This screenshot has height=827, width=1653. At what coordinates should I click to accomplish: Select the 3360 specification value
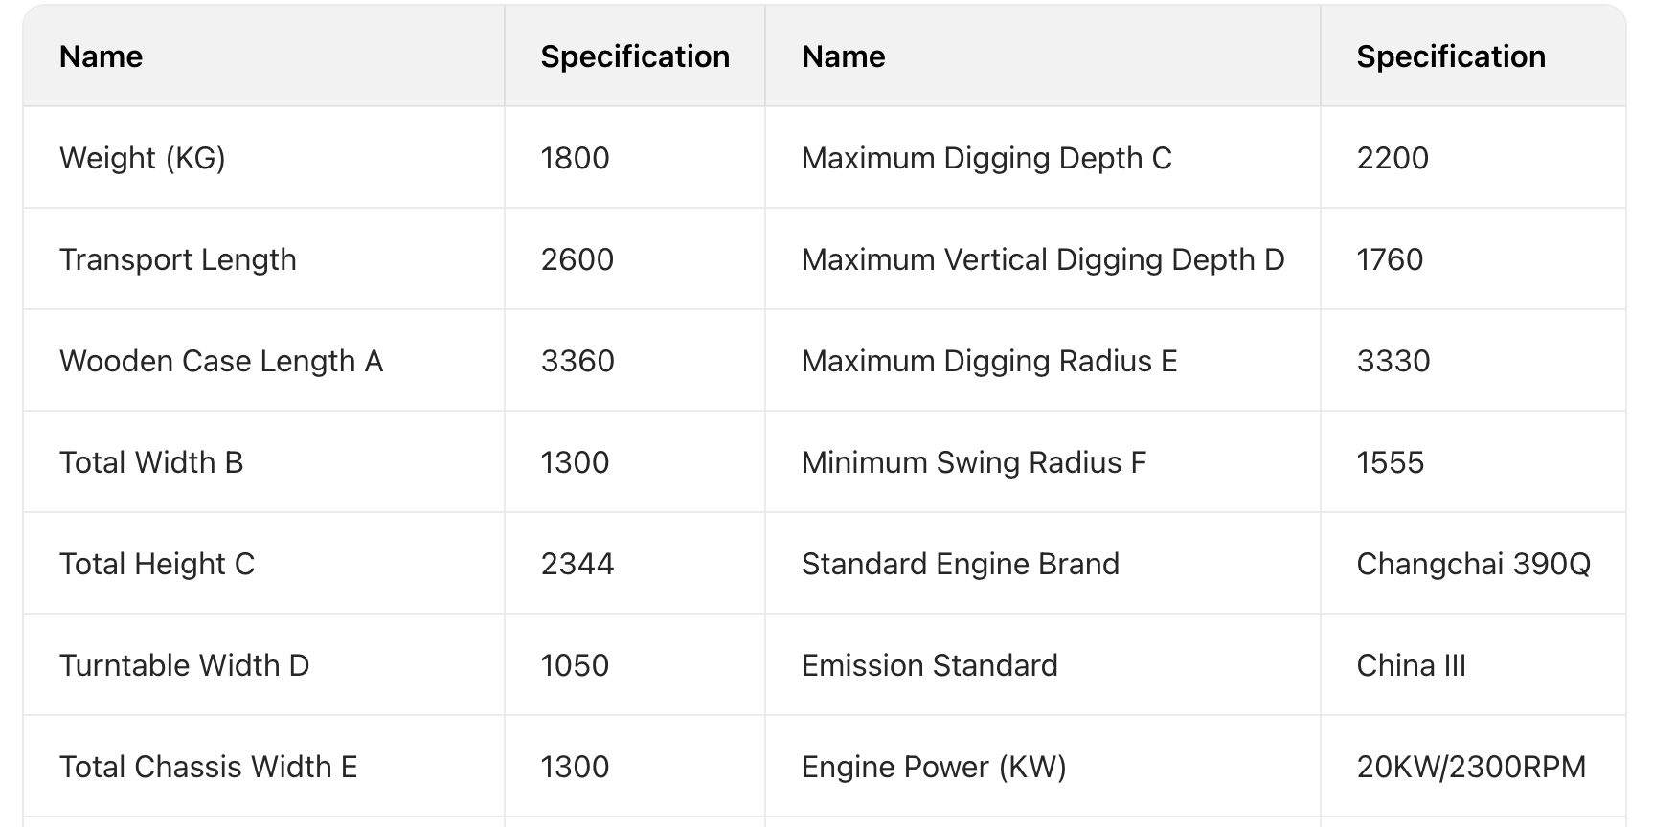click(577, 361)
